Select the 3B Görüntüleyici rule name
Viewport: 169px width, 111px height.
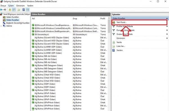pos(42,34)
